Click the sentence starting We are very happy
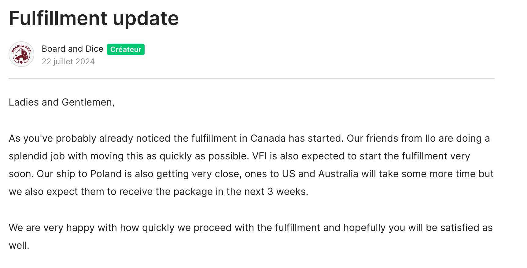The width and height of the screenshot is (527, 268). click(251, 236)
